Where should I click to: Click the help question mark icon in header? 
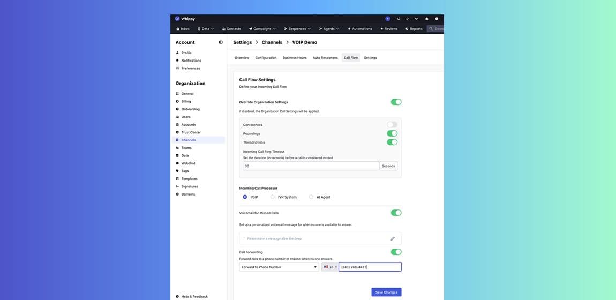pos(437,19)
